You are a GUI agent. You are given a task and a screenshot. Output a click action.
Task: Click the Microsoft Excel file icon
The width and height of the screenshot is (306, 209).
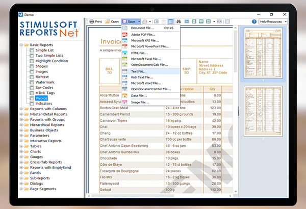[125, 59]
